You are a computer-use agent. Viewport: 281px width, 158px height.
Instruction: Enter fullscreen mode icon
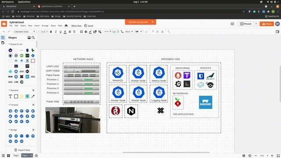click(x=278, y=156)
